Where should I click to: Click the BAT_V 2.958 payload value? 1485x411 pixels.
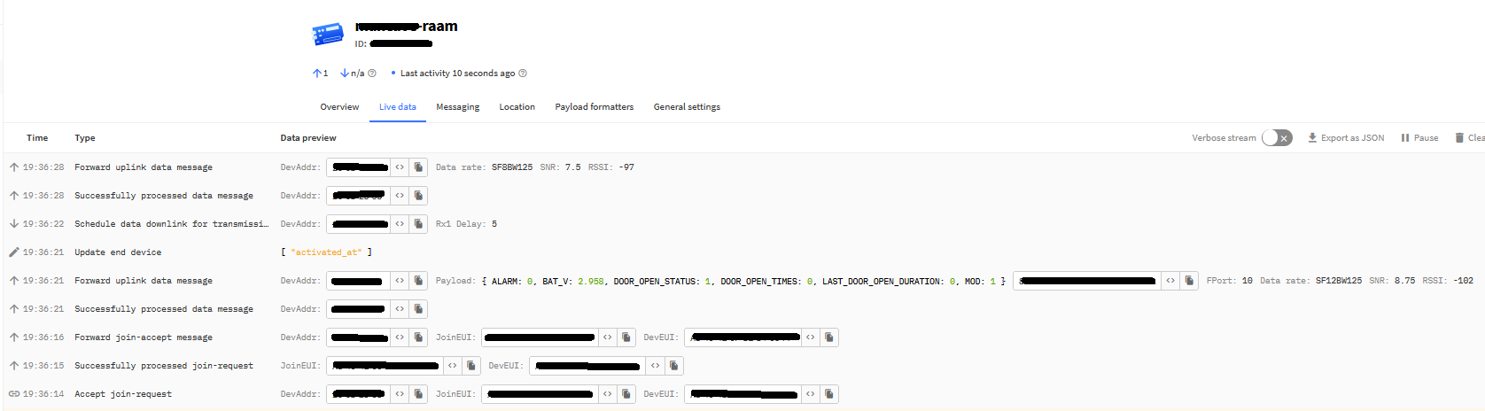coord(573,282)
